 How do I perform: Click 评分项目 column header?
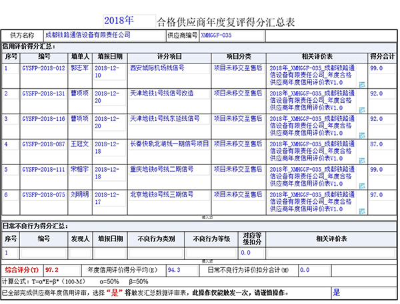coord(169,57)
